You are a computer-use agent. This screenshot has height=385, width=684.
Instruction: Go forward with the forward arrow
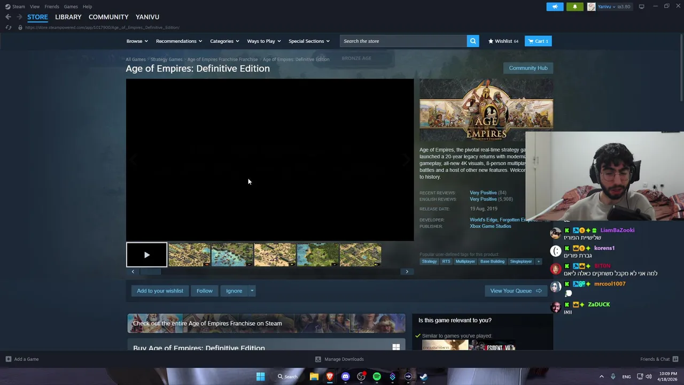tap(19, 17)
